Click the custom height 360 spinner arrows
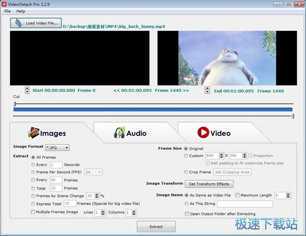This screenshot has height=236, width=306. pos(244,156)
